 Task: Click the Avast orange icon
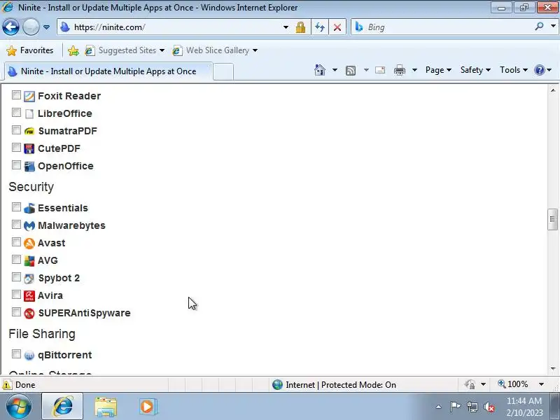(29, 243)
